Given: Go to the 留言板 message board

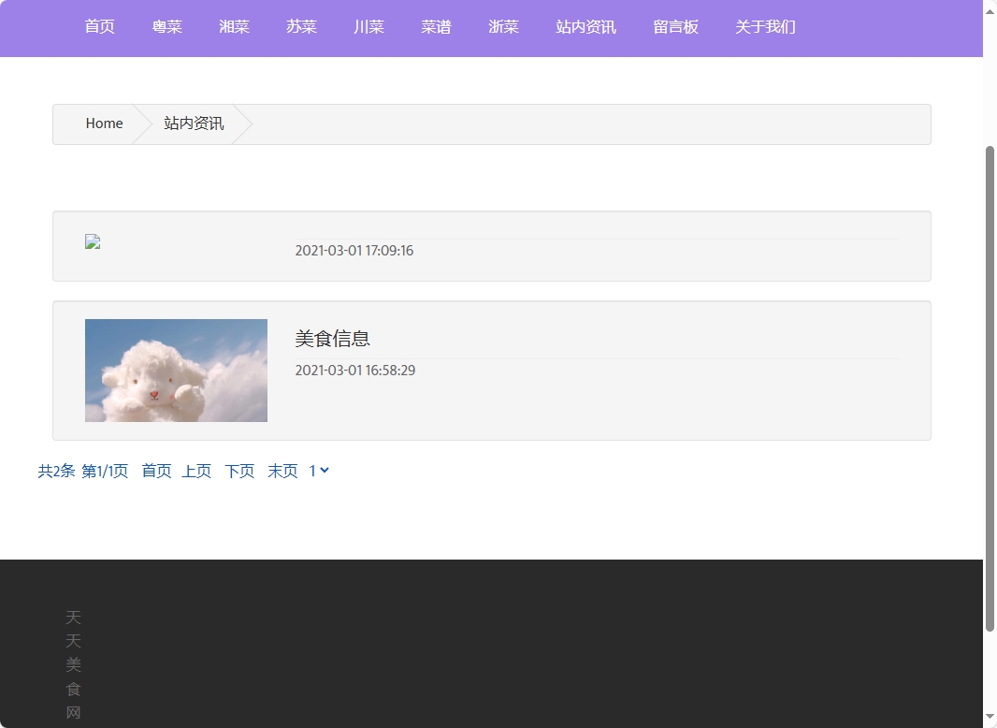Looking at the screenshot, I should pyautogui.click(x=675, y=27).
